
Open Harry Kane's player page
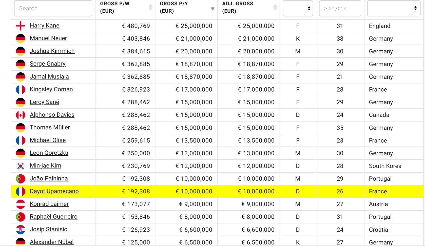tap(45, 26)
